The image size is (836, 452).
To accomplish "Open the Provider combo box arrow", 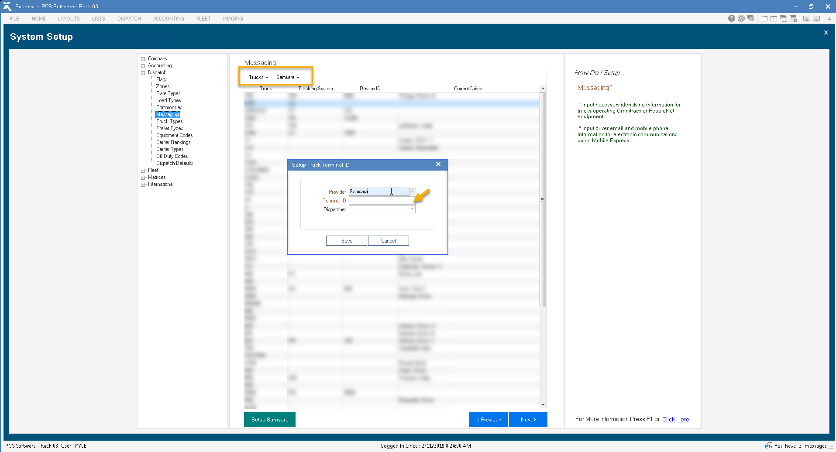I will (x=412, y=192).
